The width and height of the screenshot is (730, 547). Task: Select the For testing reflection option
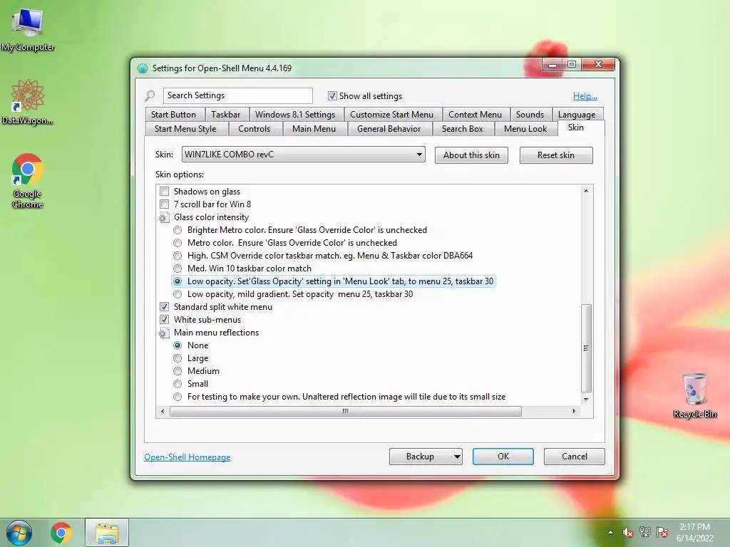tap(178, 397)
